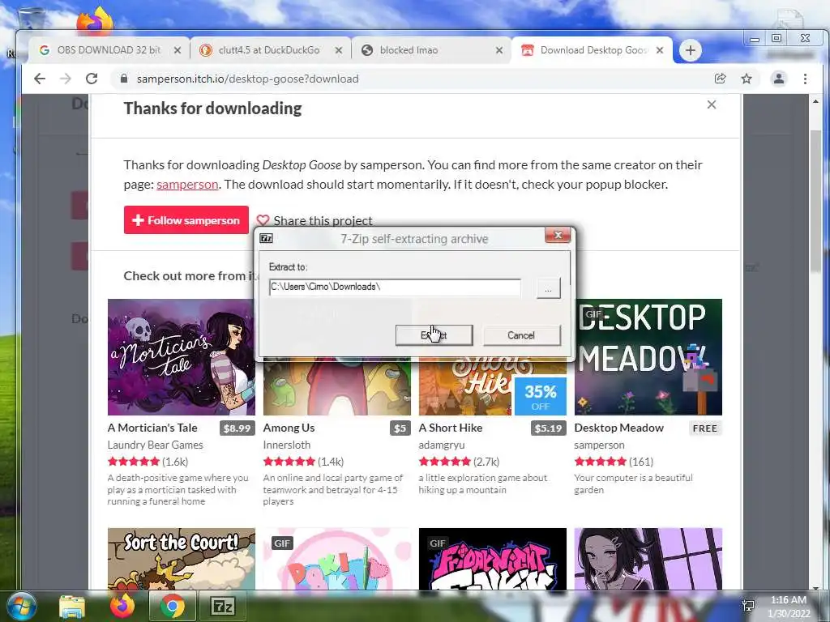Reload the page with the refresh icon

tap(92, 79)
